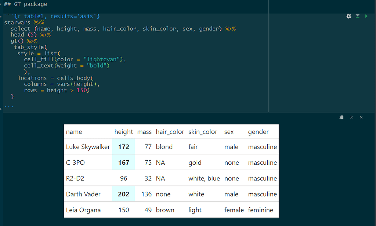Image resolution: width=376 pixels, height=226 pixels.
Task: Click Darth Vader's highlighted height cell 202
Action: [123, 194]
